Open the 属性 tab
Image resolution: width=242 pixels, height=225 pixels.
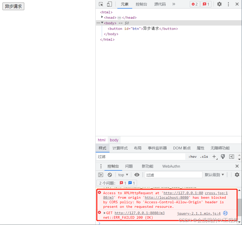200,148
